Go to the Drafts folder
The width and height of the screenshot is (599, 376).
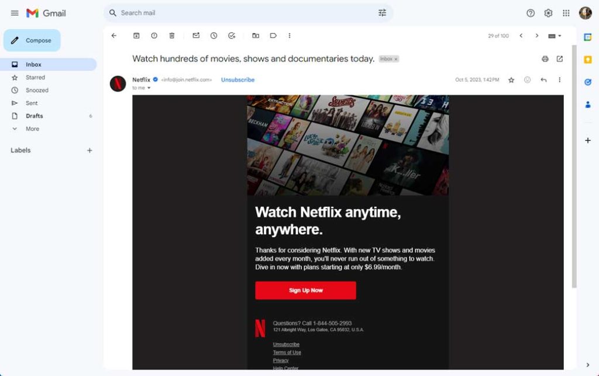34,116
